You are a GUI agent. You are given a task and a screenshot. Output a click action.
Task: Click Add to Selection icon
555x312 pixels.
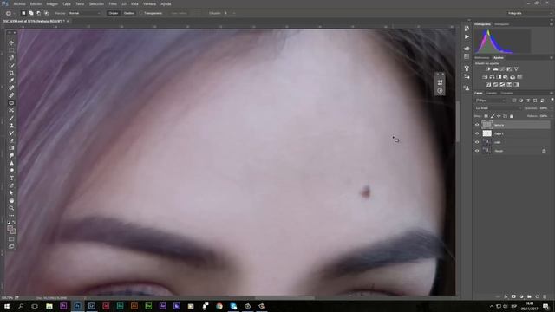[x=31, y=13]
